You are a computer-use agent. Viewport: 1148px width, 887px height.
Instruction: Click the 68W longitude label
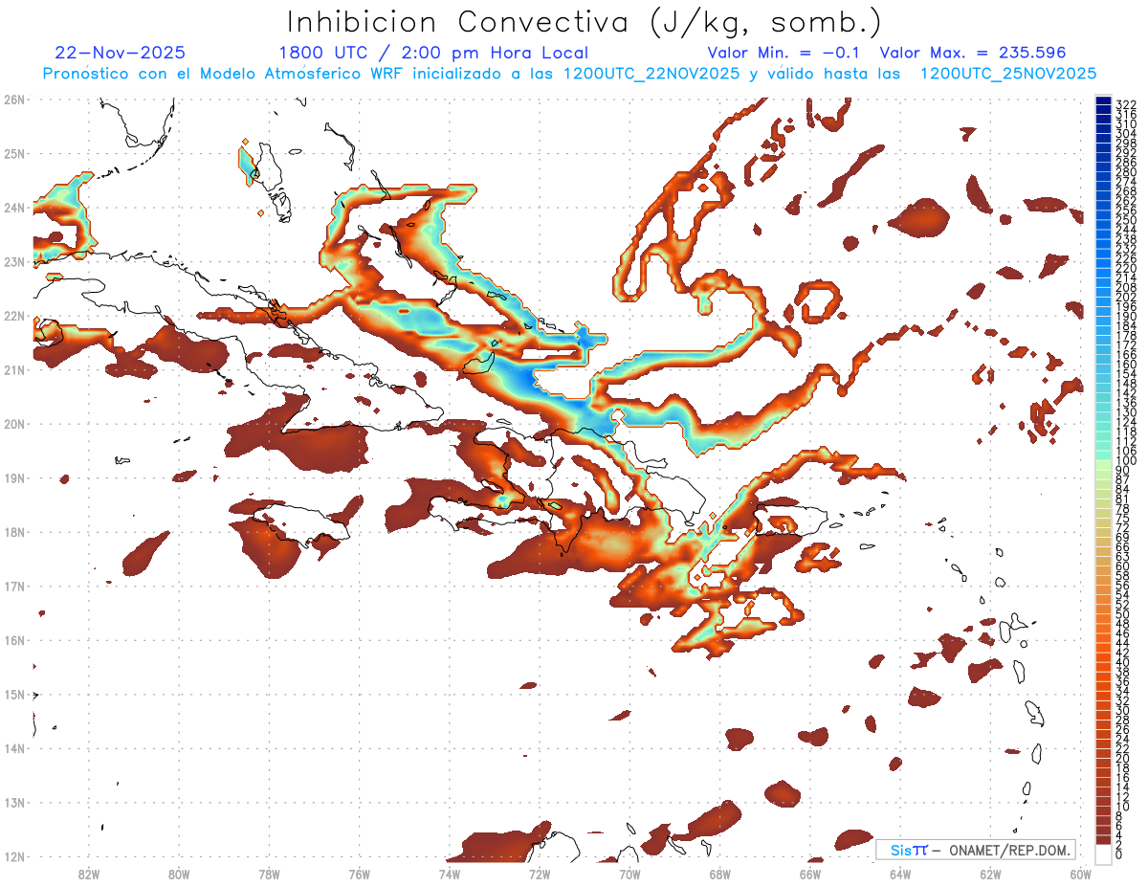[x=719, y=874]
